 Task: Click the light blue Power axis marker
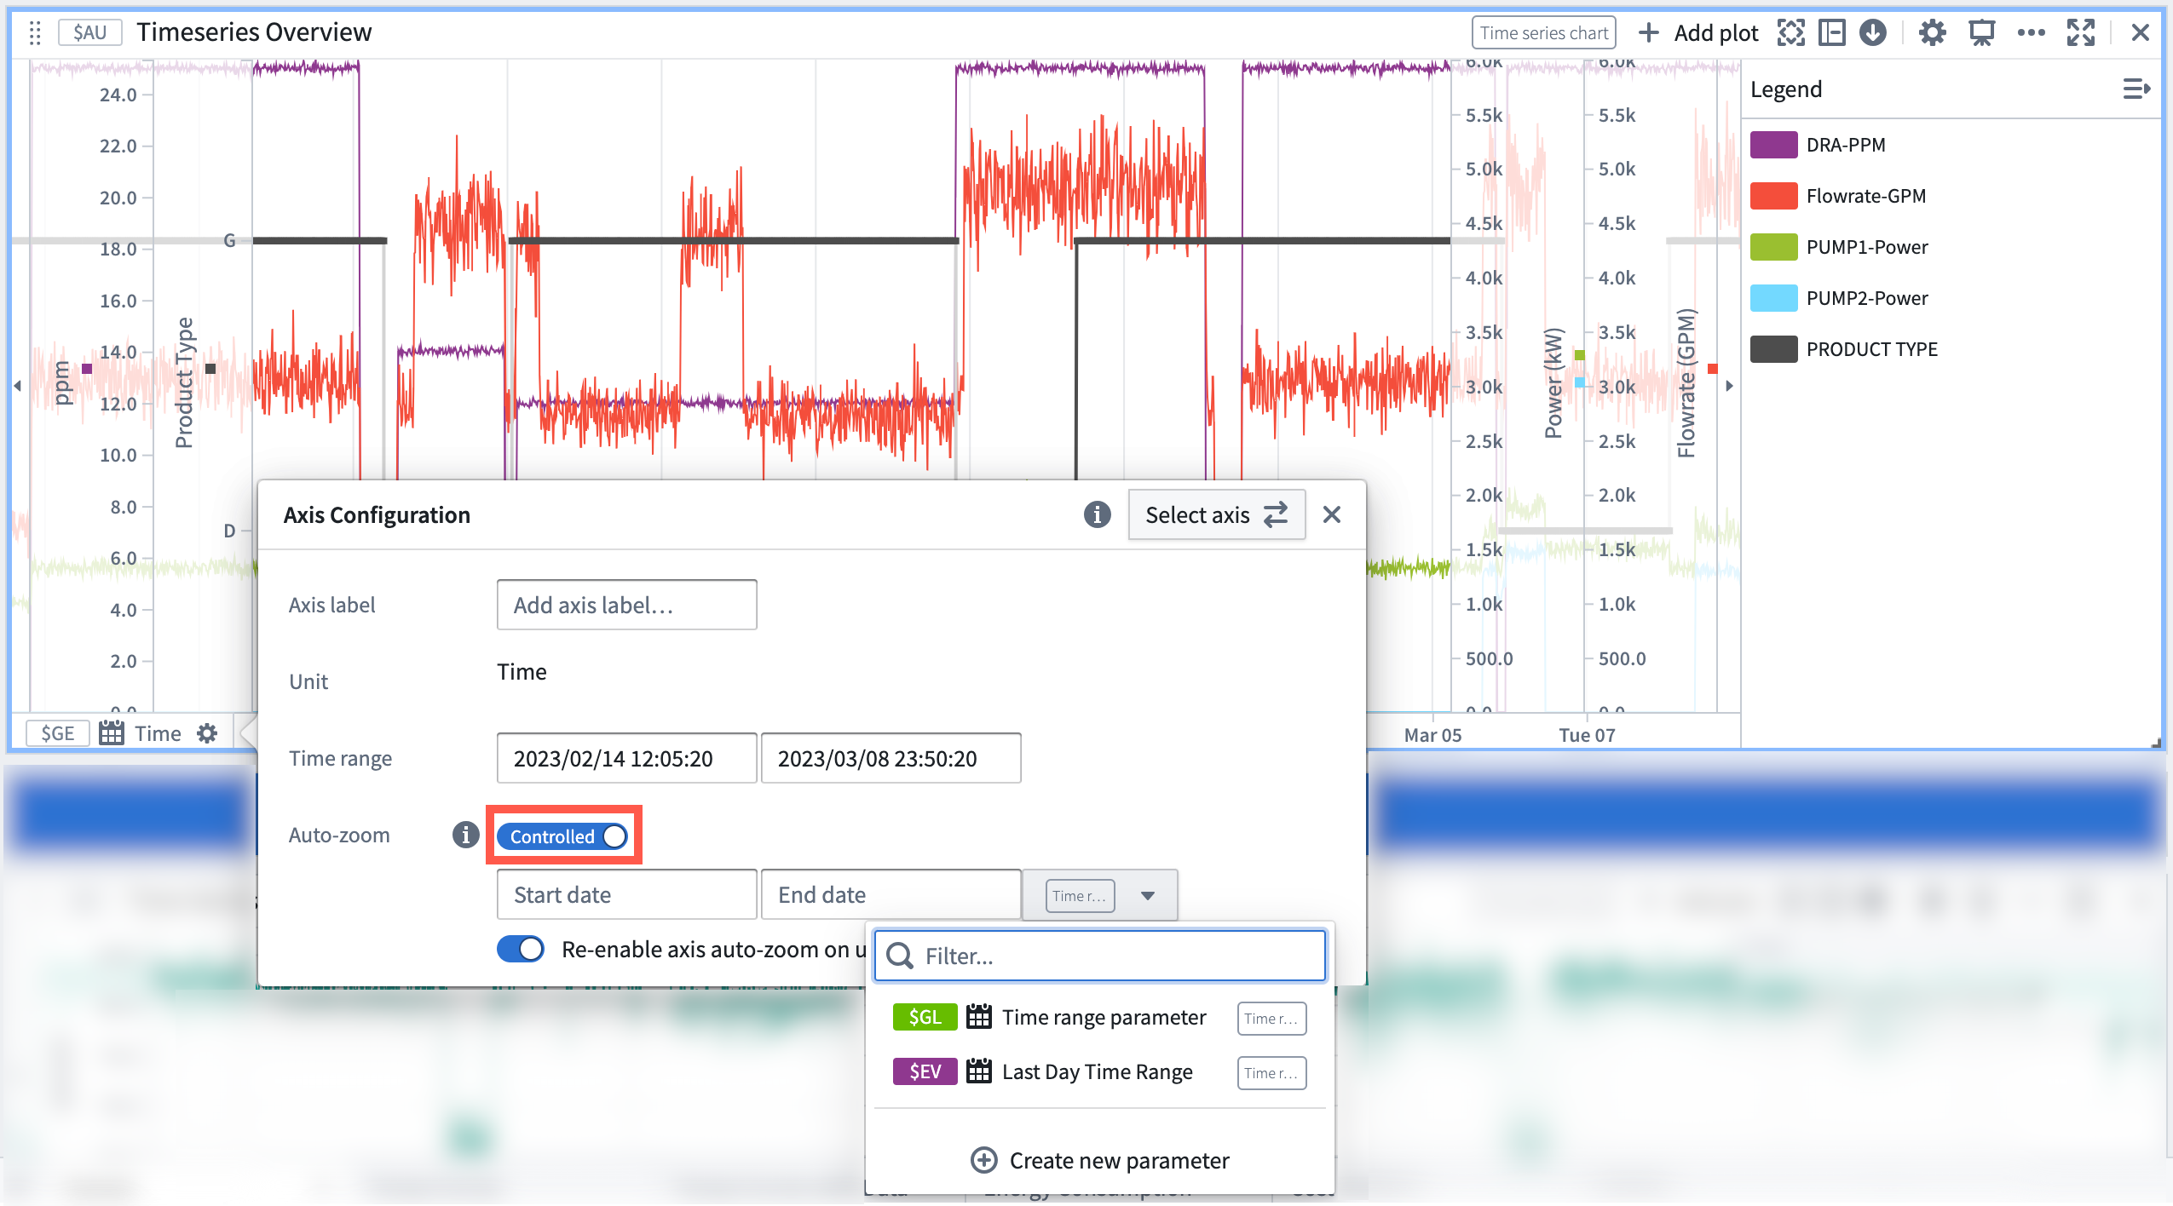pos(1580,382)
